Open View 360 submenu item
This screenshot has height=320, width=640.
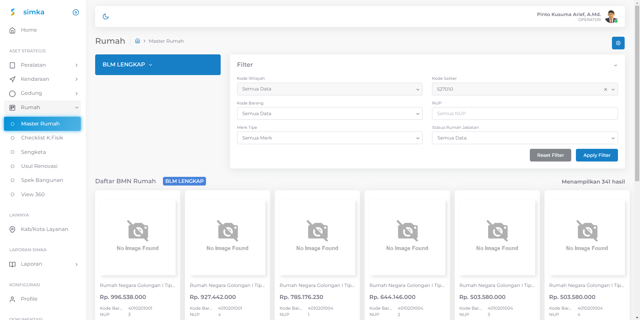coord(42,195)
